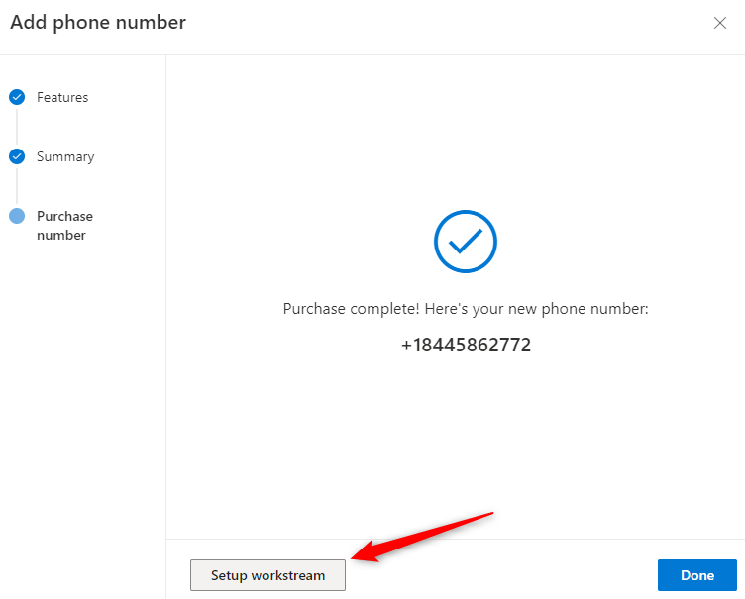Click the 'Purchase complete!' confirmation message
This screenshot has width=745, height=599.
(x=353, y=309)
